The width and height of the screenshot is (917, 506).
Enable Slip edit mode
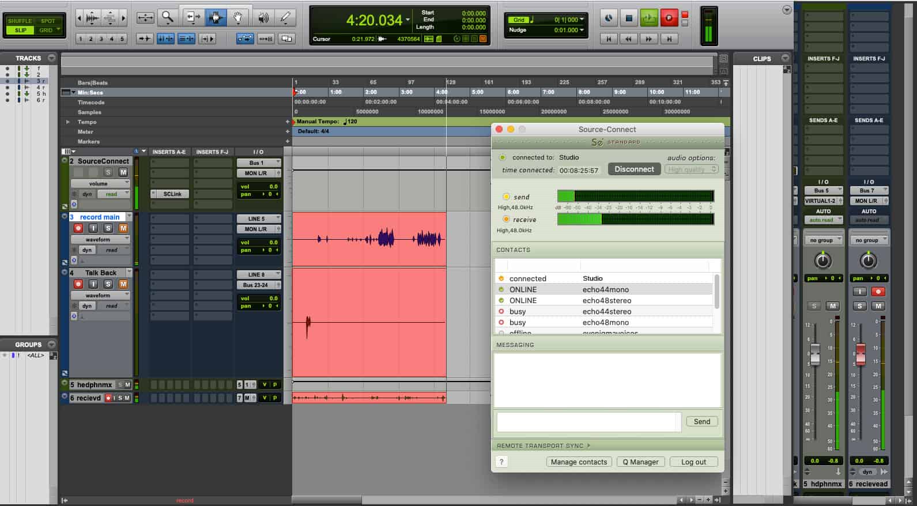click(x=20, y=30)
